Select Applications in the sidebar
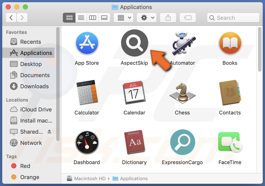 click(x=29, y=53)
